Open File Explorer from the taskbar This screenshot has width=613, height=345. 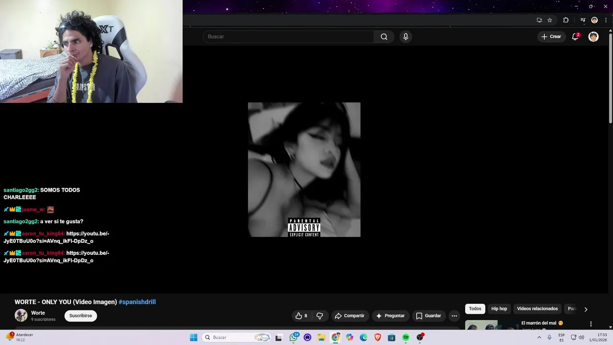click(321, 337)
